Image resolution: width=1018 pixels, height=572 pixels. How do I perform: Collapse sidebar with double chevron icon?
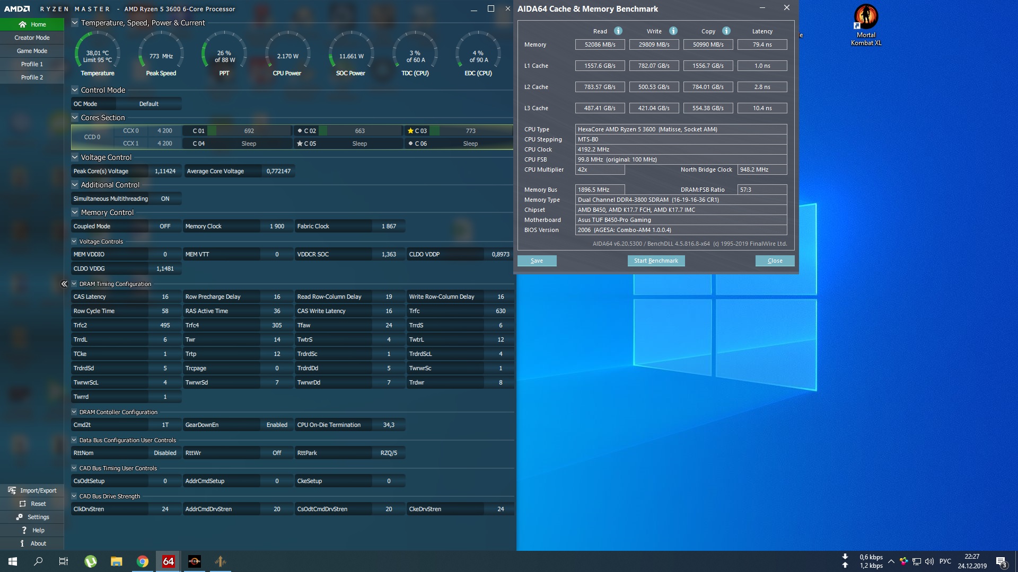64,284
